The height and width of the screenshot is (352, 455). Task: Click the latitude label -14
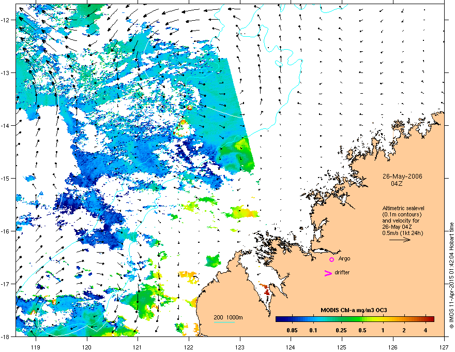point(6,125)
